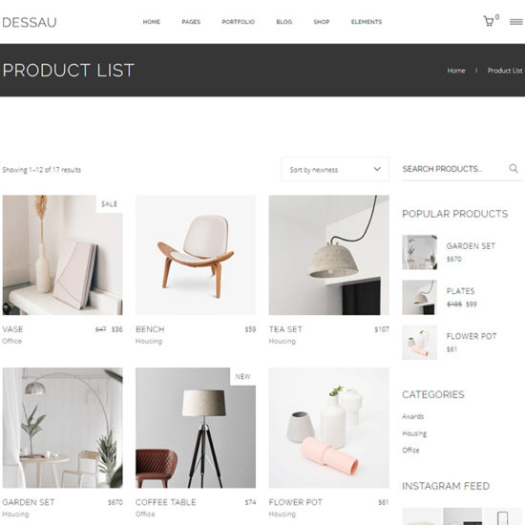Viewport: 525px width, 525px height.
Task: Go to Home in the breadcrumb
Action: [456, 71]
